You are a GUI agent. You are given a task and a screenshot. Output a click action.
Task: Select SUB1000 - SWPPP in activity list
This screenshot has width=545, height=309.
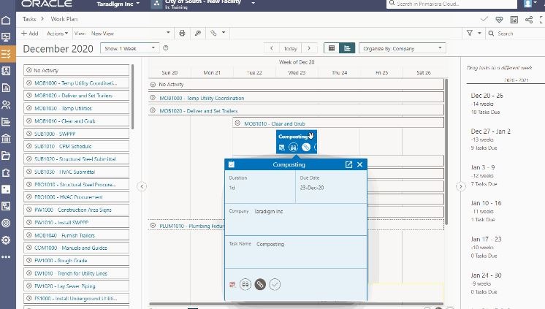(x=77, y=134)
